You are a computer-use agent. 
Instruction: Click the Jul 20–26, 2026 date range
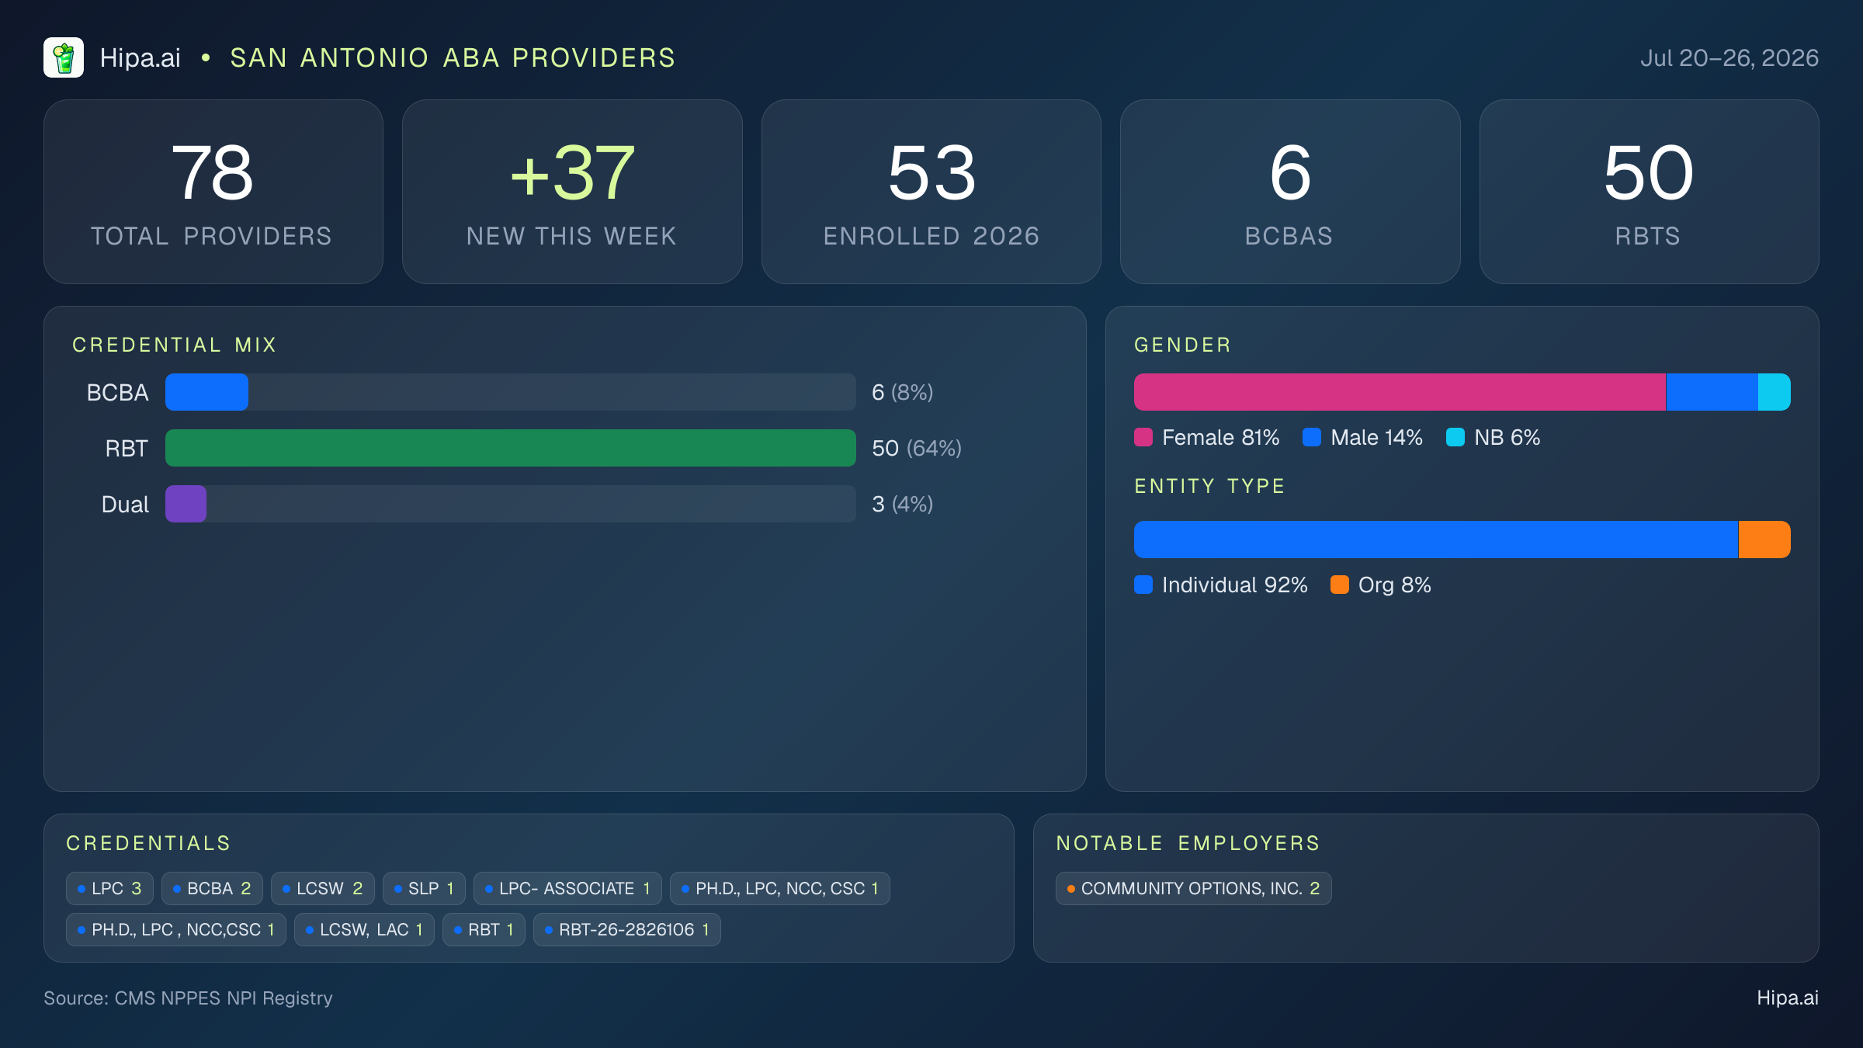click(1729, 57)
